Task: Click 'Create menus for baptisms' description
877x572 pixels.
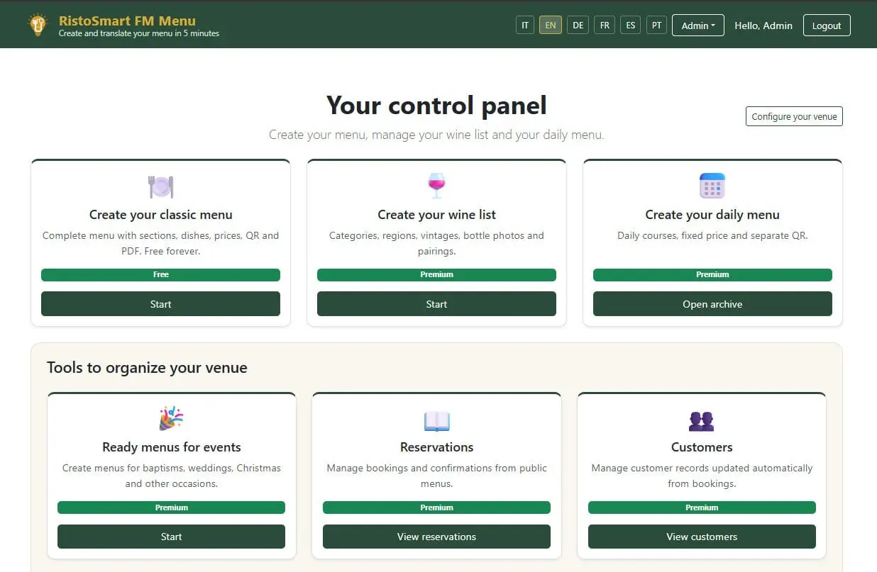Action: coord(171,476)
